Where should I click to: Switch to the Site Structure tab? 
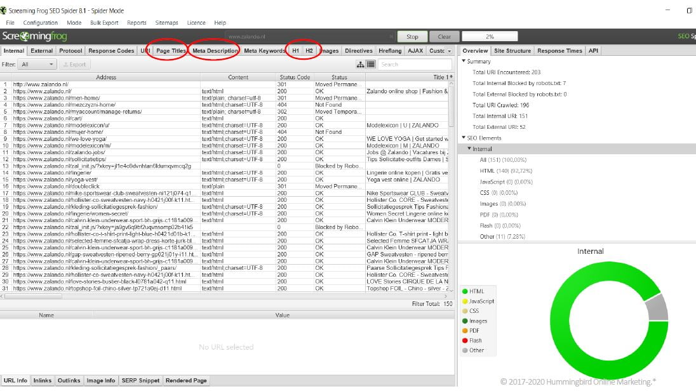[512, 51]
